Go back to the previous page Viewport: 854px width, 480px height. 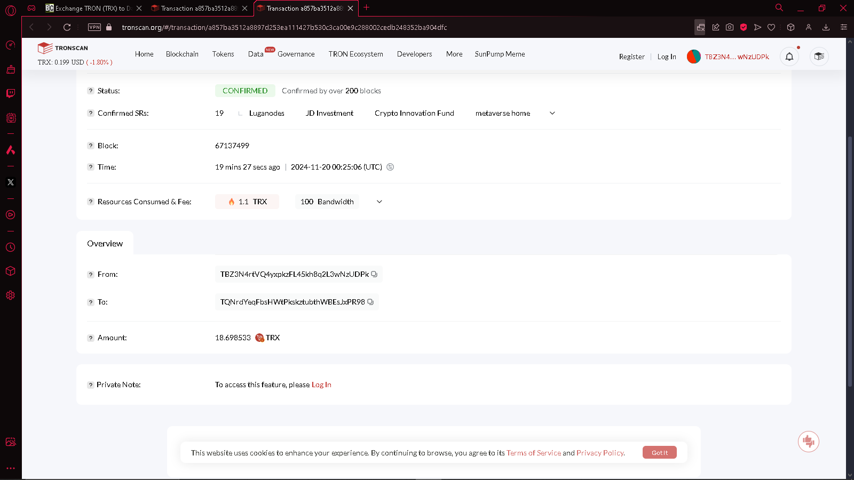tap(31, 27)
